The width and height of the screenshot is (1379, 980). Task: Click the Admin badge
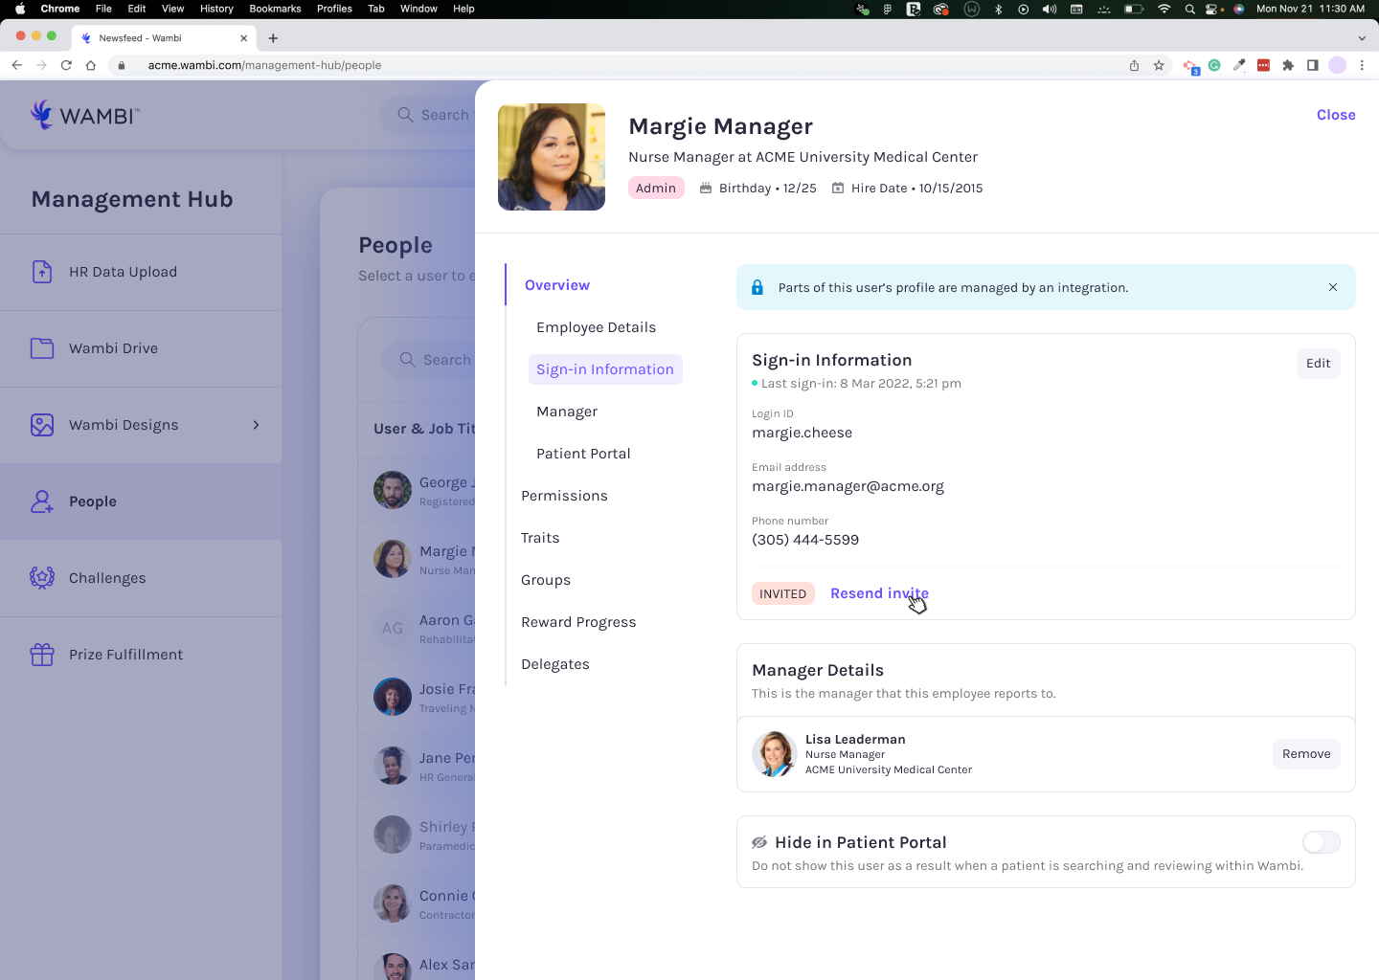click(656, 188)
